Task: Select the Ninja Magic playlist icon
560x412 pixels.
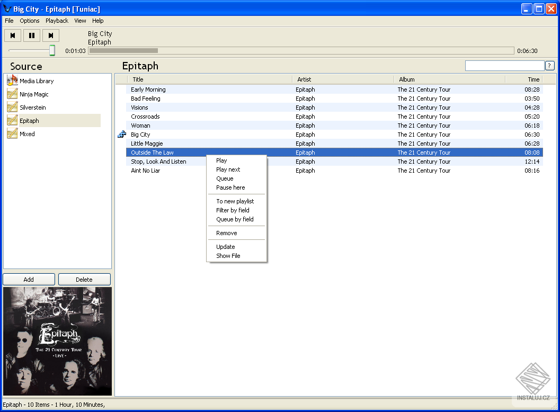Action: [x=13, y=94]
